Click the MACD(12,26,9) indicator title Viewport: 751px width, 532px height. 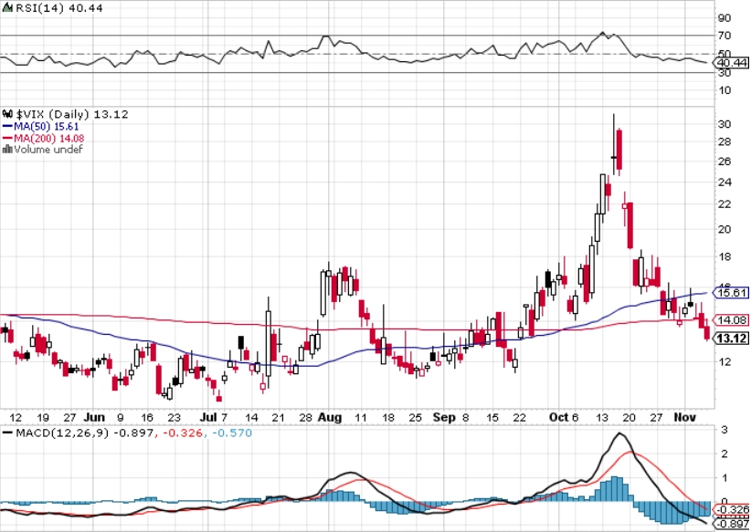click(62, 433)
